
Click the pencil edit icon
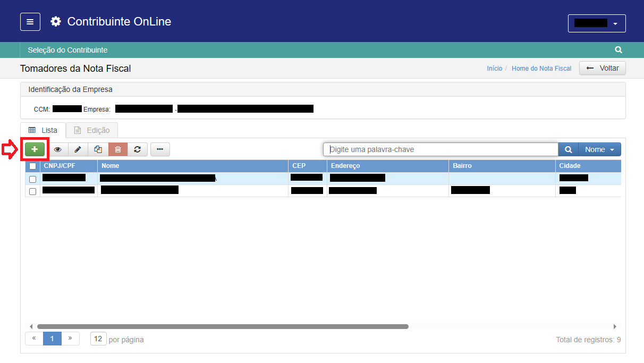tap(78, 150)
